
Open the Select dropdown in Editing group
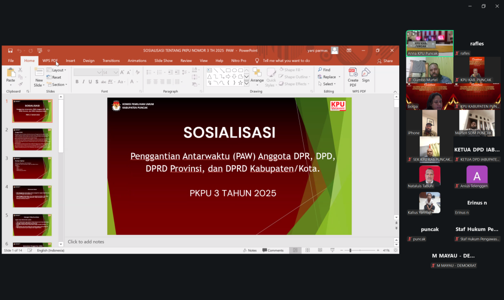(329, 84)
